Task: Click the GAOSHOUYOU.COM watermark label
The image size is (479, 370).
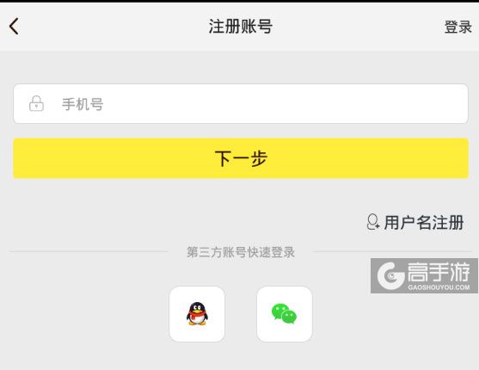Action: coord(439,287)
